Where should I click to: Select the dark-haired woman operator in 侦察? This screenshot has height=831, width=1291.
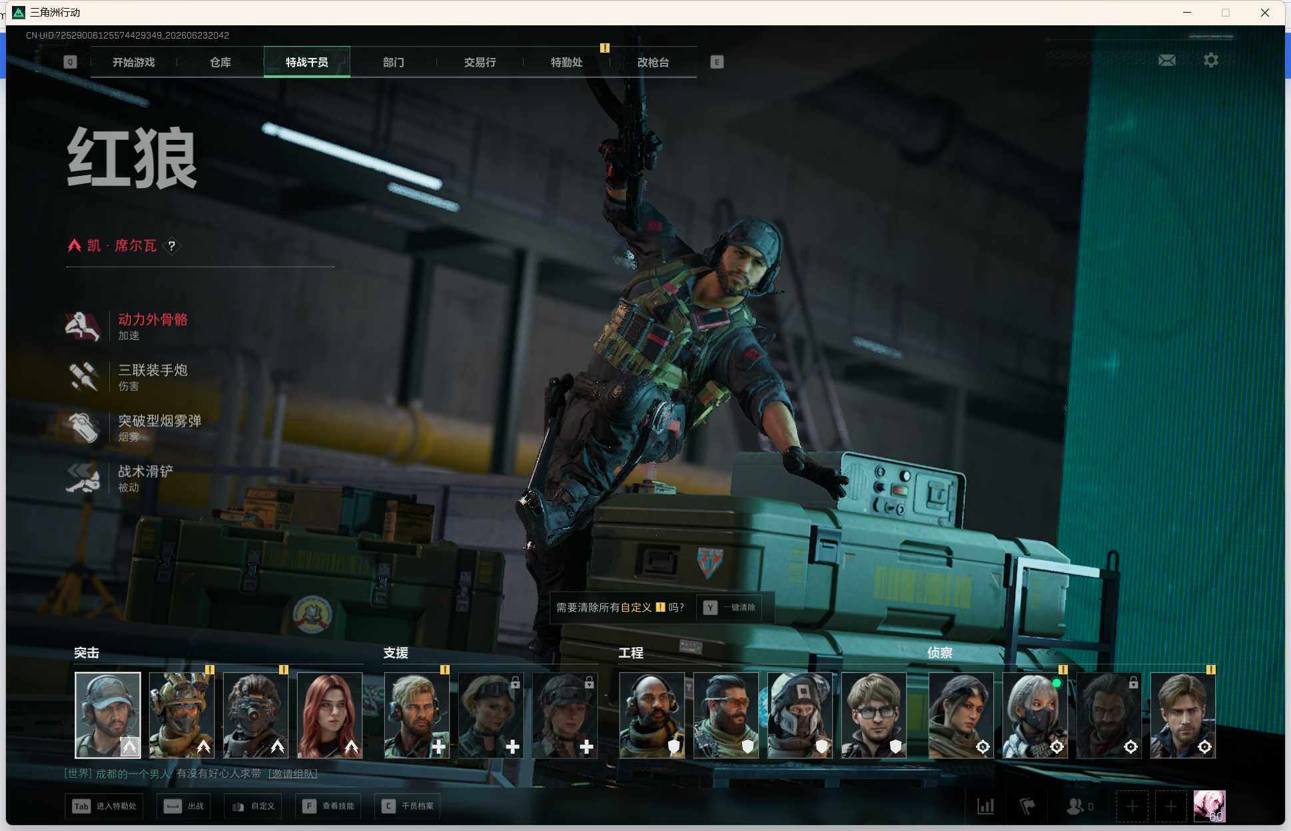click(961, 715)
